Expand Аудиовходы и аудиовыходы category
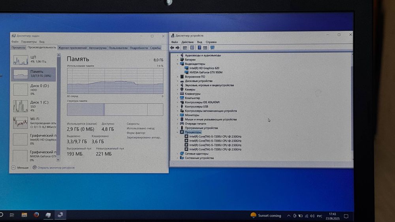The image size is (395, 222). pos(177,55)
